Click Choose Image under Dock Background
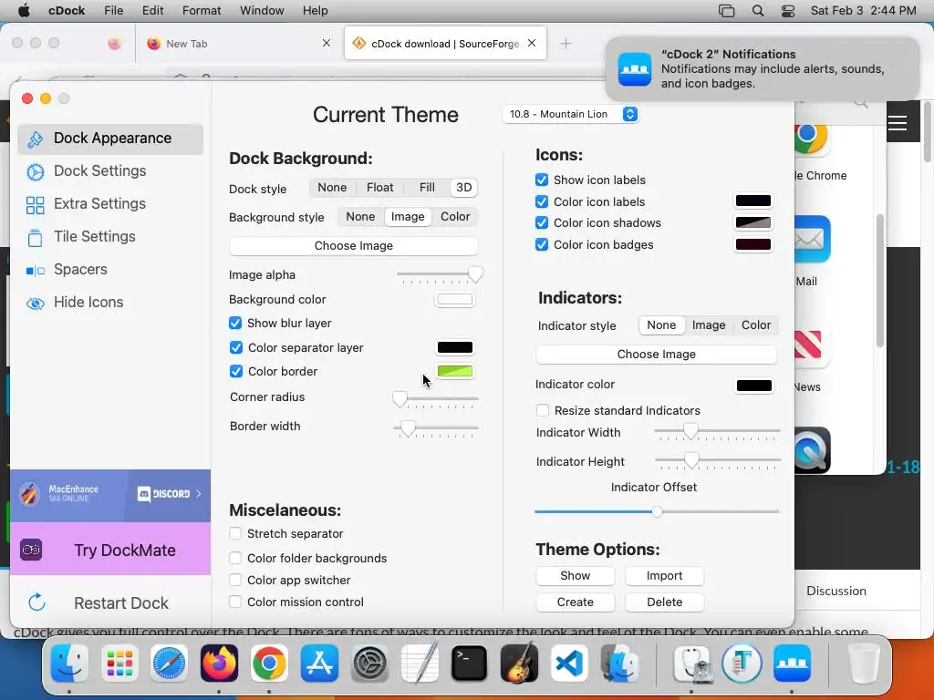 click(x=354, y=246)
